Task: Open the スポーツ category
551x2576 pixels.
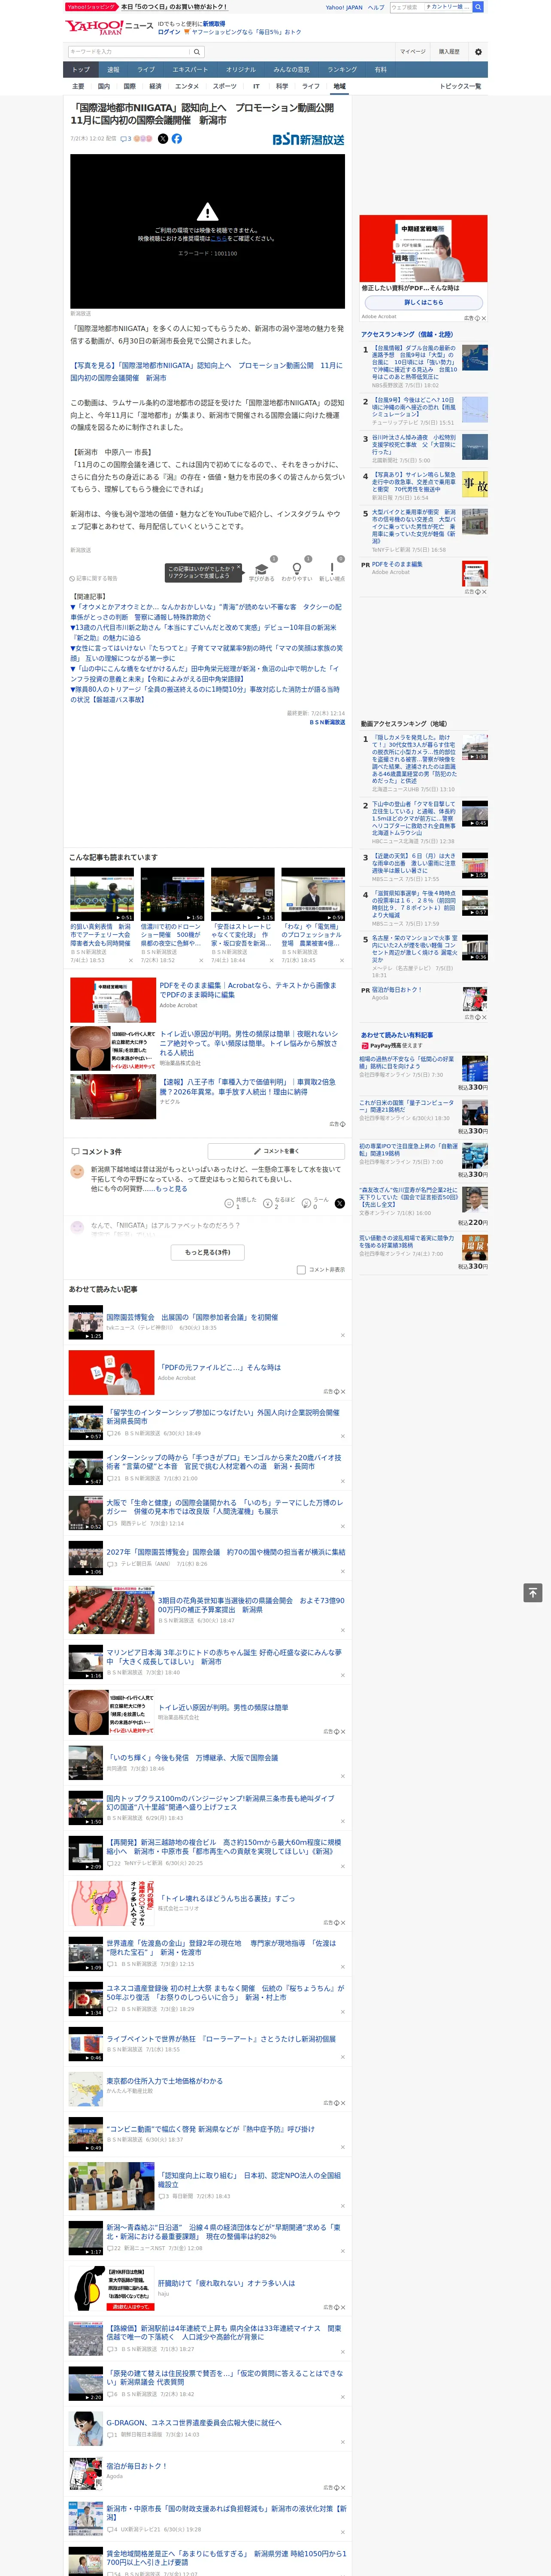Action: tap(225, 86)
